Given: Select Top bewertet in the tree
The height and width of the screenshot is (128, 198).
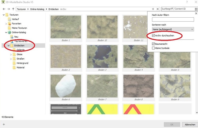Looking at the screenshot, I should [x=21, y=41].
